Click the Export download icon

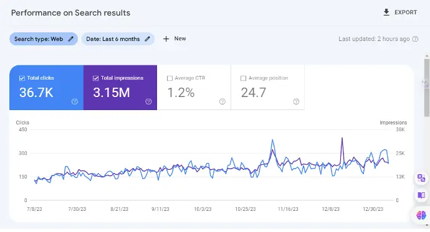[x=386, y=12]
